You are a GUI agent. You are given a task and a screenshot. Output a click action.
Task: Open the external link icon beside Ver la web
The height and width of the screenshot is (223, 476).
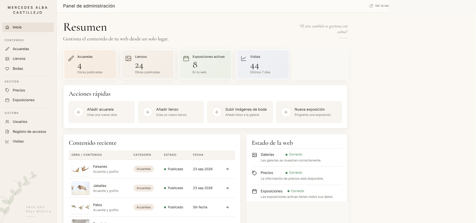tap(371, 6)
